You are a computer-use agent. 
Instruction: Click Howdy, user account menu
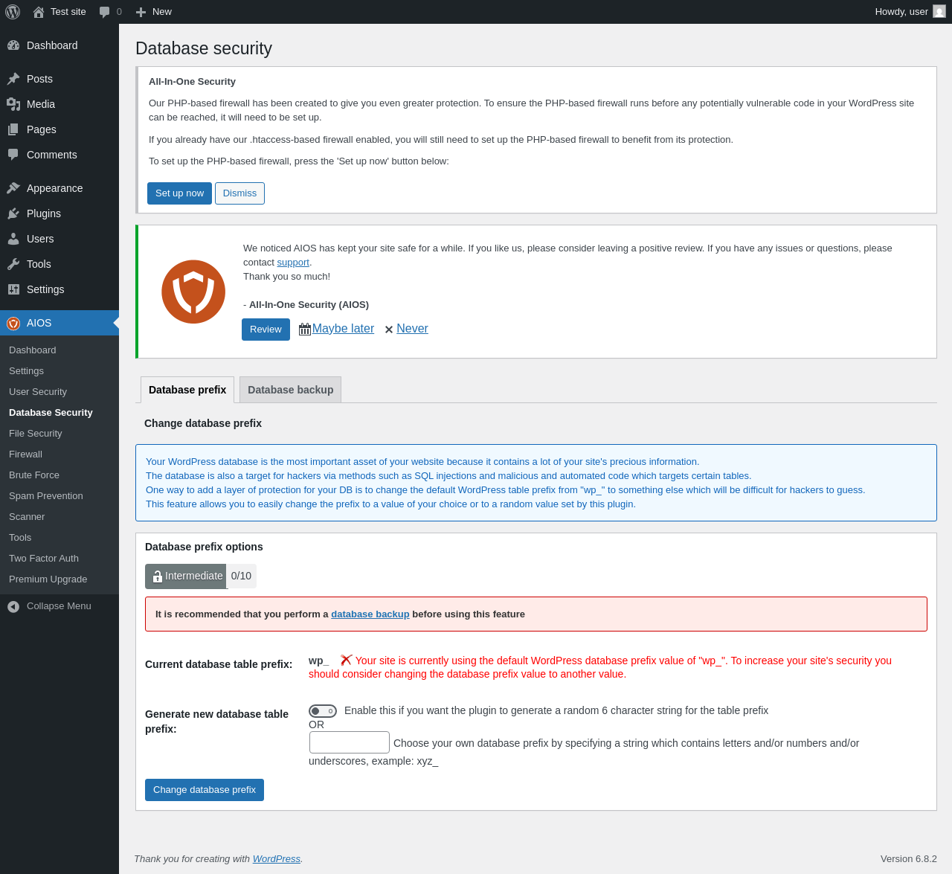(x=910, y=12)
